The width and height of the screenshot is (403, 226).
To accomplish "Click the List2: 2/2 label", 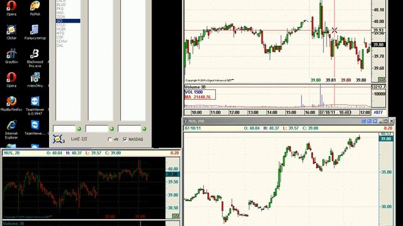I will tap(79, 139).
